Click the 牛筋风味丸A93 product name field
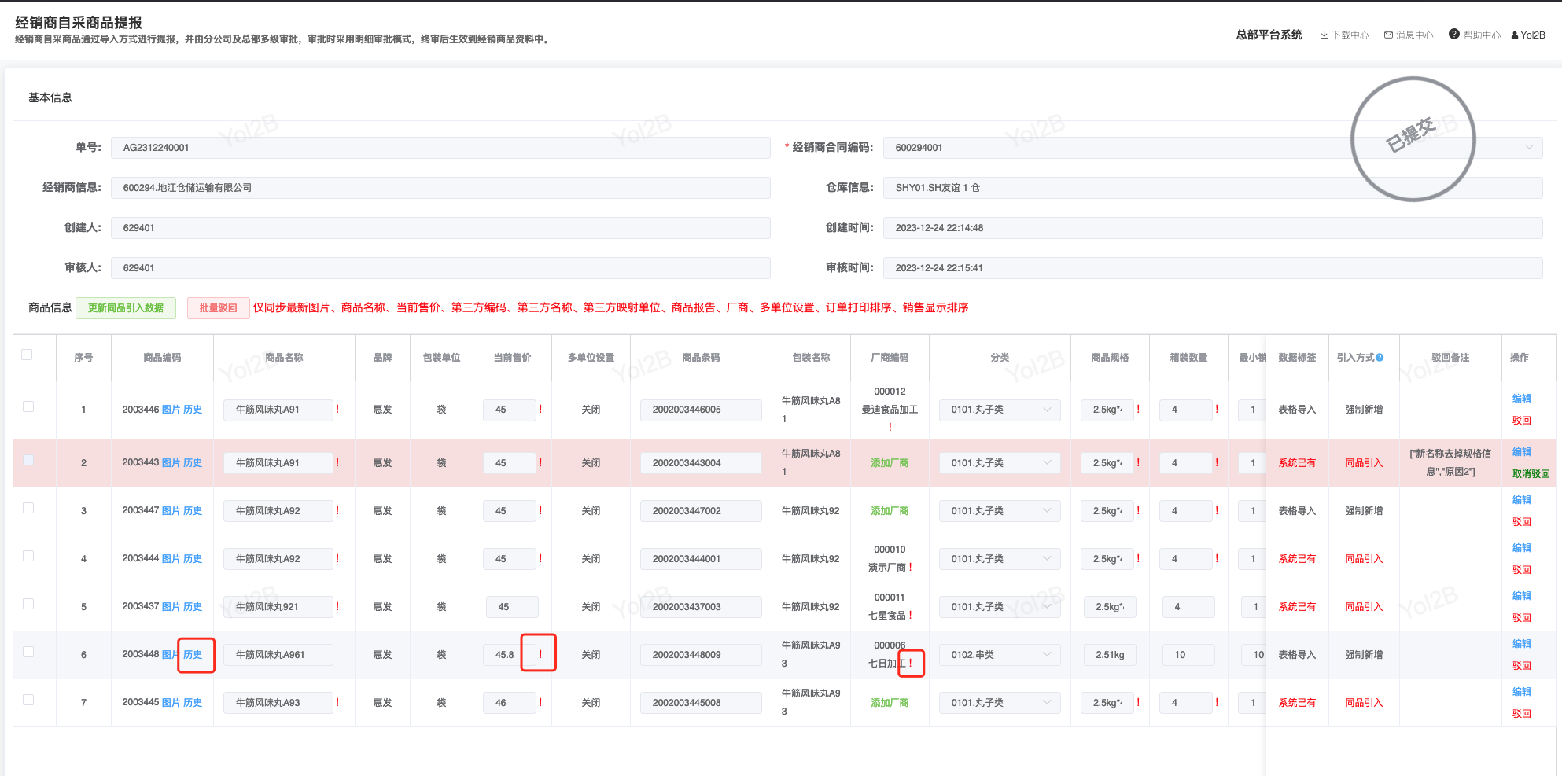 click(x=278, y=703)
